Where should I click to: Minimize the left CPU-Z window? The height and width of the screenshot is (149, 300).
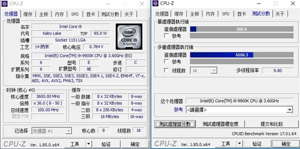(108, 4)
